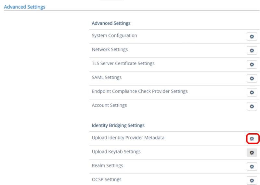Image resolution: width=260 pixels, height=185 pixels.
Task: Click gear icon for Network Settings
Action: (x=252, y=50)
